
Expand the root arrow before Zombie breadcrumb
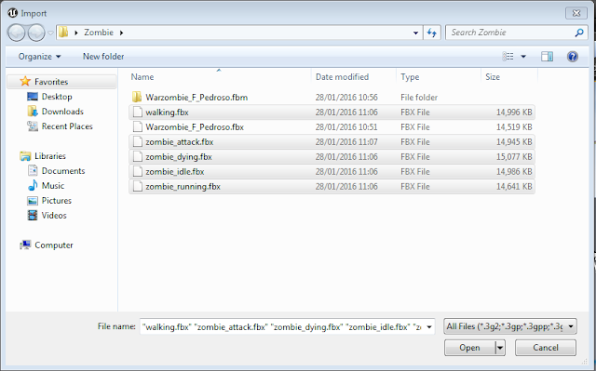pyautogui.click(x=76, y=33)
